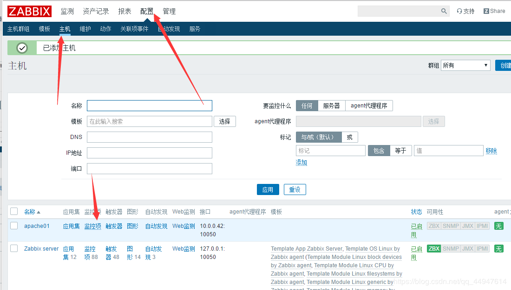Click the 端口 filter input
The height and width of the screenshot is (290, 511).
pos(150,169)
